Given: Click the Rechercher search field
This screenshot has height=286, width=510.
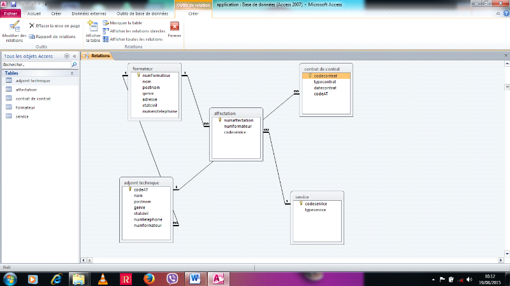Looking at the screenshot, I should 36,65.
